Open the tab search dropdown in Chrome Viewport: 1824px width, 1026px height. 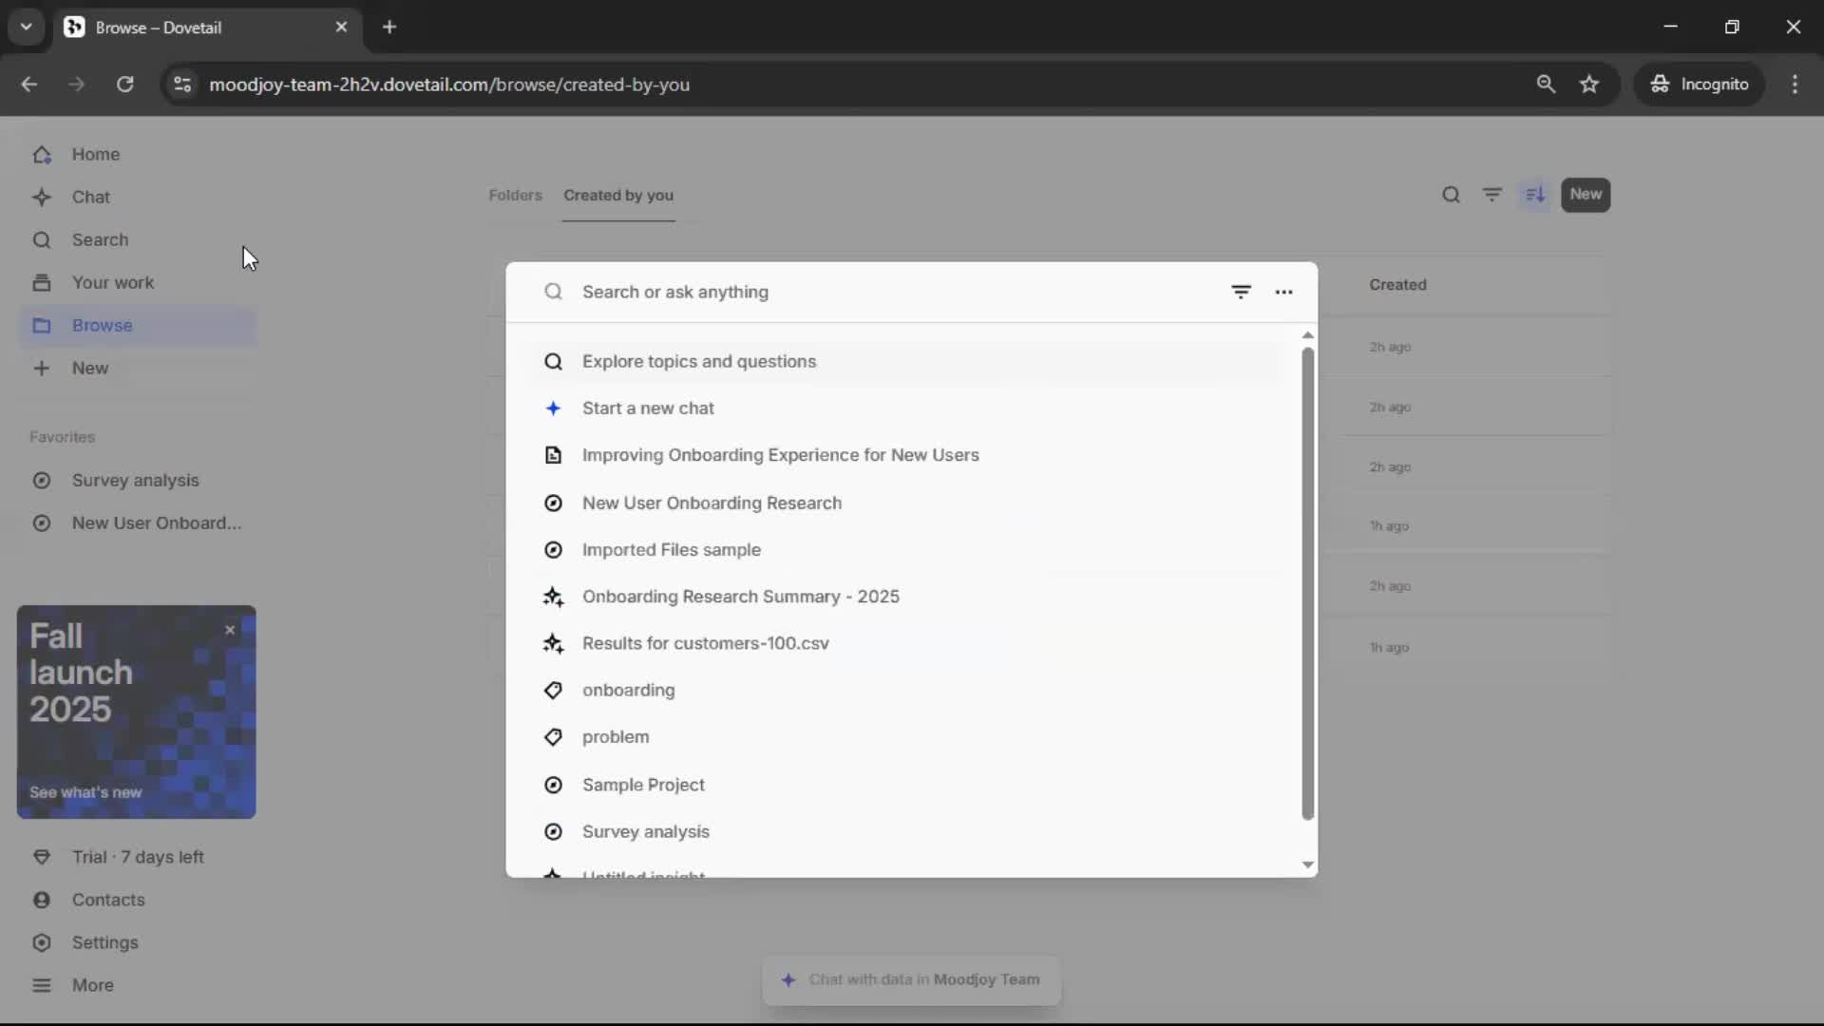click(x=27, y=27)
